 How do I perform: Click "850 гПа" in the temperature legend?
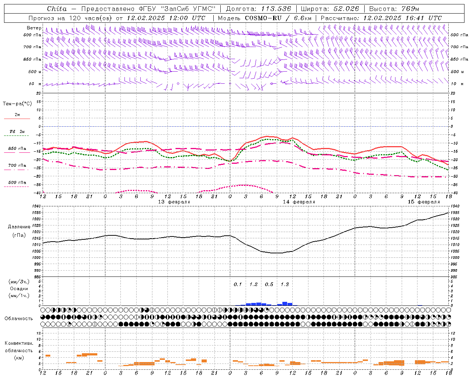point(17,149)
